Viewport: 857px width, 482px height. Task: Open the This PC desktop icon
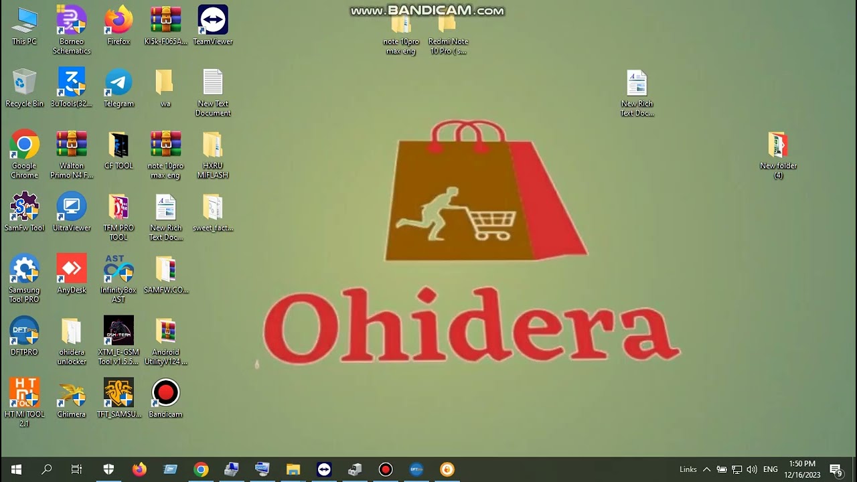pyautogui.click(x=24, y=25)
